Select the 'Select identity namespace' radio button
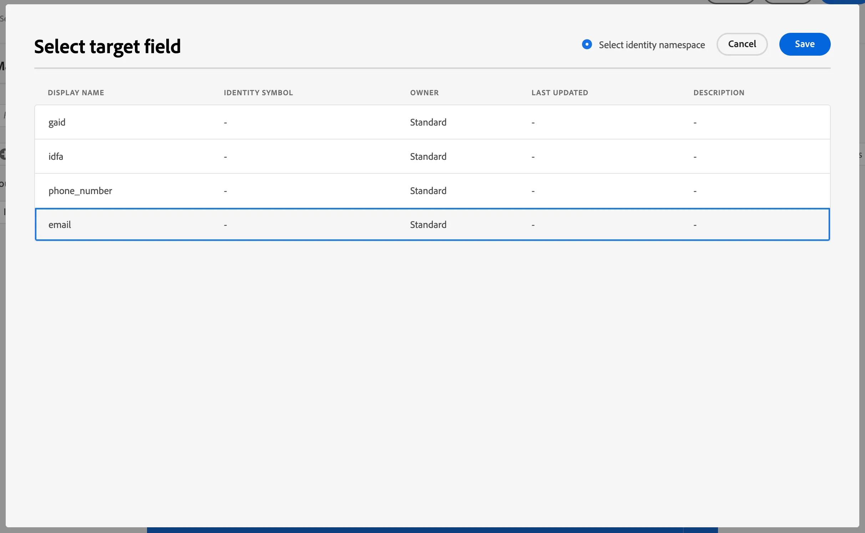Image resolution: width=865 pixels, height=533 pixels. [587, 44]
